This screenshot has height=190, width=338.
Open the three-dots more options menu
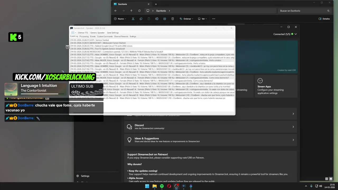(x=214, y=19)
